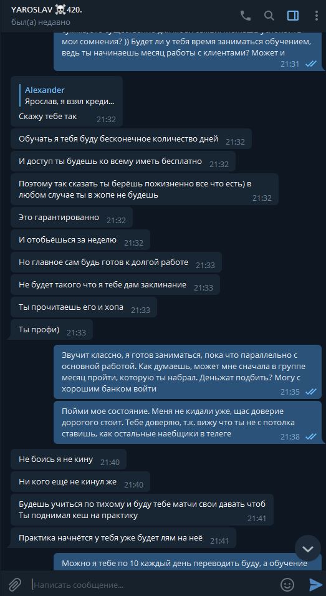Open YAROSLAV 420 profile from chat header
The height and width of the screenshot is (596, 326).
(47, 10)
